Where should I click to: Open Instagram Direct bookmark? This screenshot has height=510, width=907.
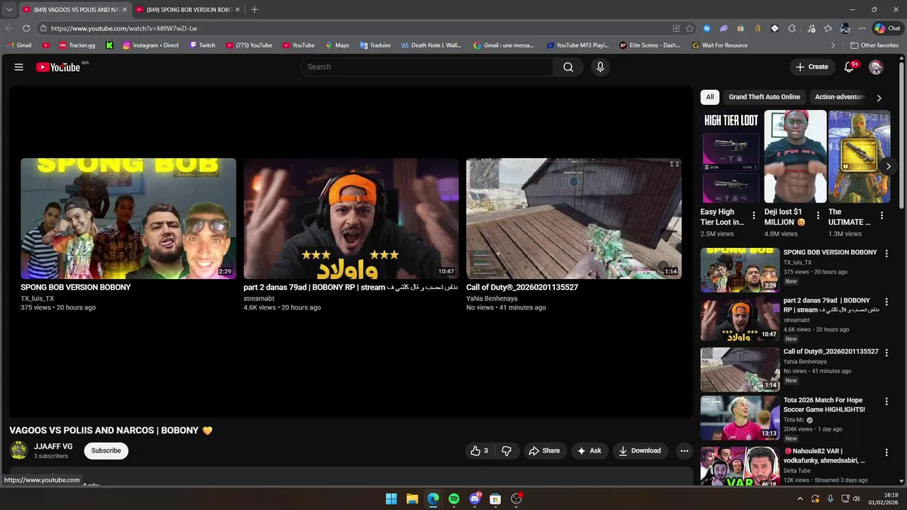(151, 45)
